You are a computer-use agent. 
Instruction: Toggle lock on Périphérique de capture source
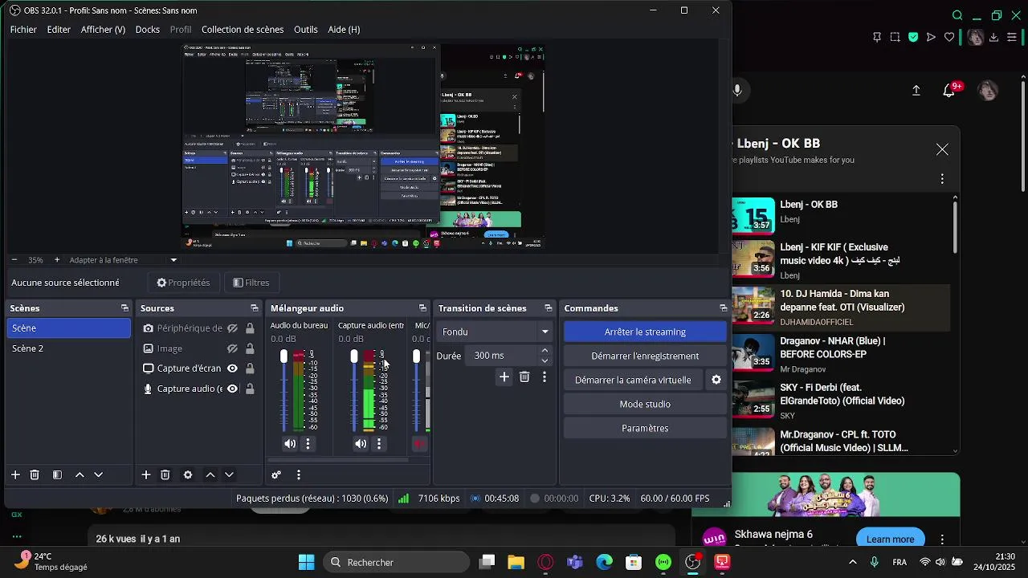250,328
